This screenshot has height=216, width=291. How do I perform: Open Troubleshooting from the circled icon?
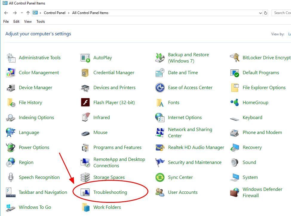point(111,192)
